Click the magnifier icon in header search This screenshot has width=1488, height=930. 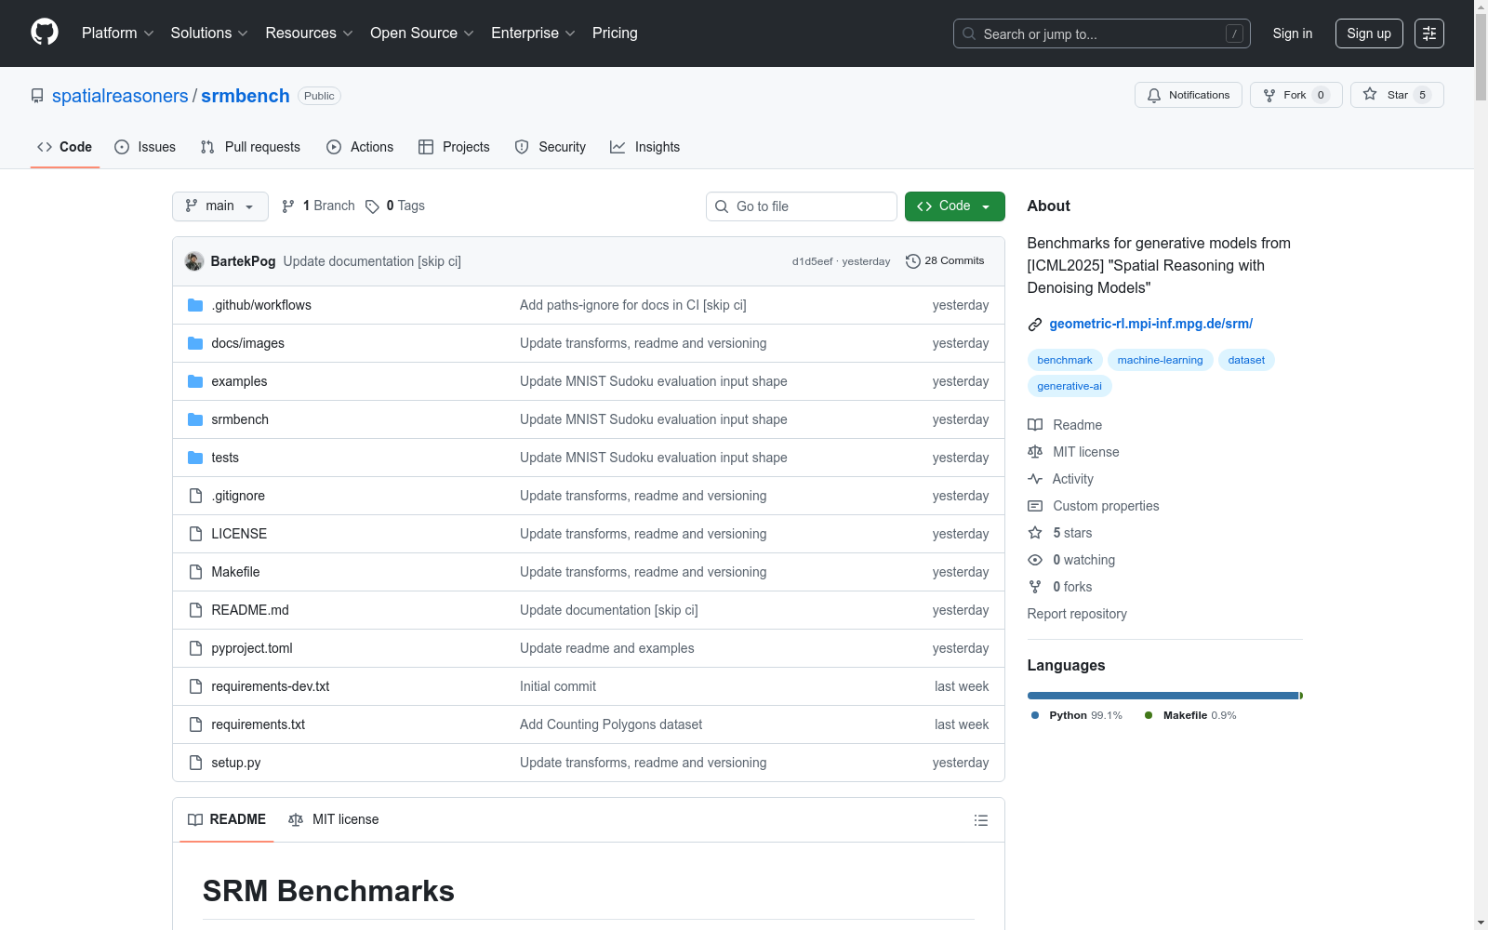click(969, 33)
